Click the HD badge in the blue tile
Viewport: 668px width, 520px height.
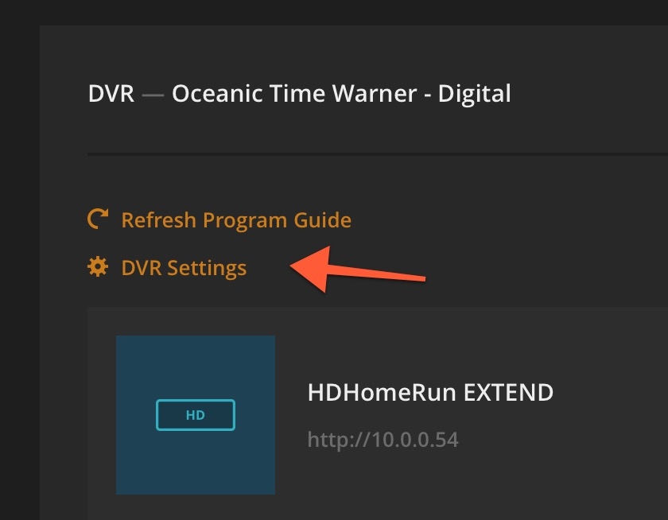[x=196, y=415]
